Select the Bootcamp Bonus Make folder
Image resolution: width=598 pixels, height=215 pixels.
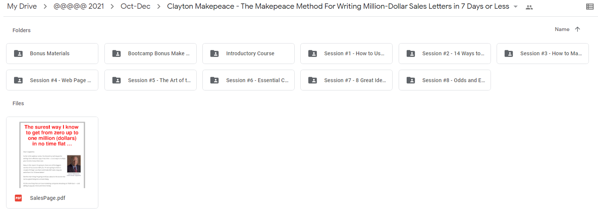click(150, 53)
